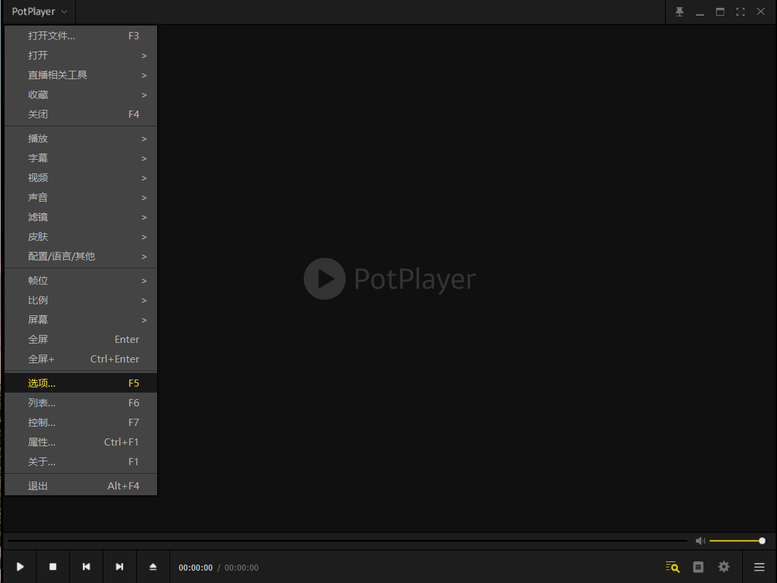Open the 比例 submenu
The height and width of the screenshot is (583, 777).
coord(81,300)
